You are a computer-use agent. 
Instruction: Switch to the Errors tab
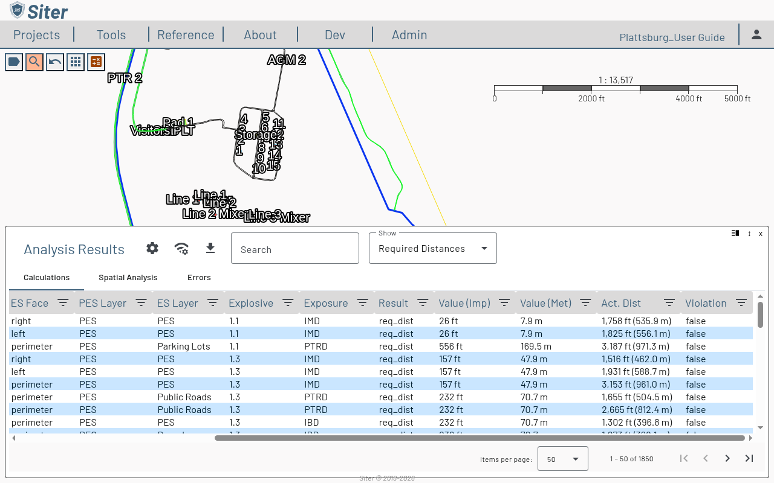pyautogui.click(x=199, y=277)
